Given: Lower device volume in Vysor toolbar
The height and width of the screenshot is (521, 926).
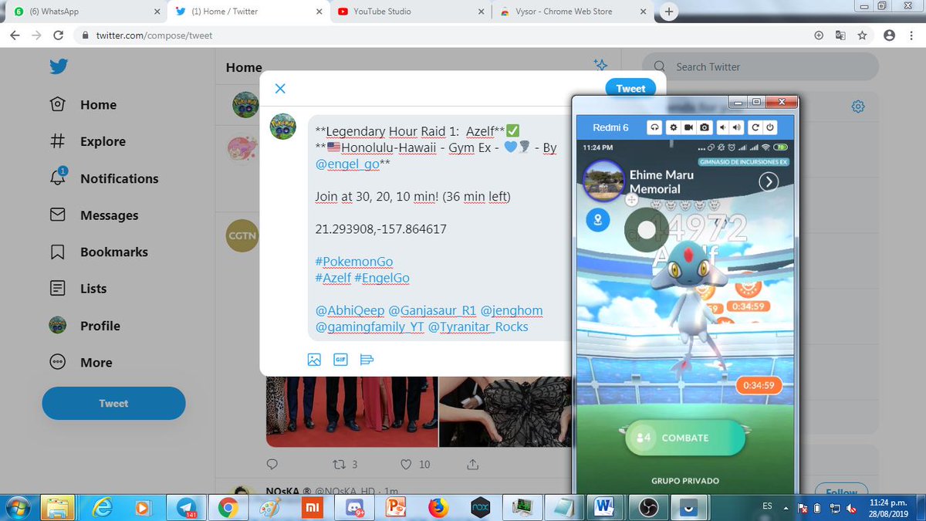Looking at the screenshot, I should click(723, 127).
